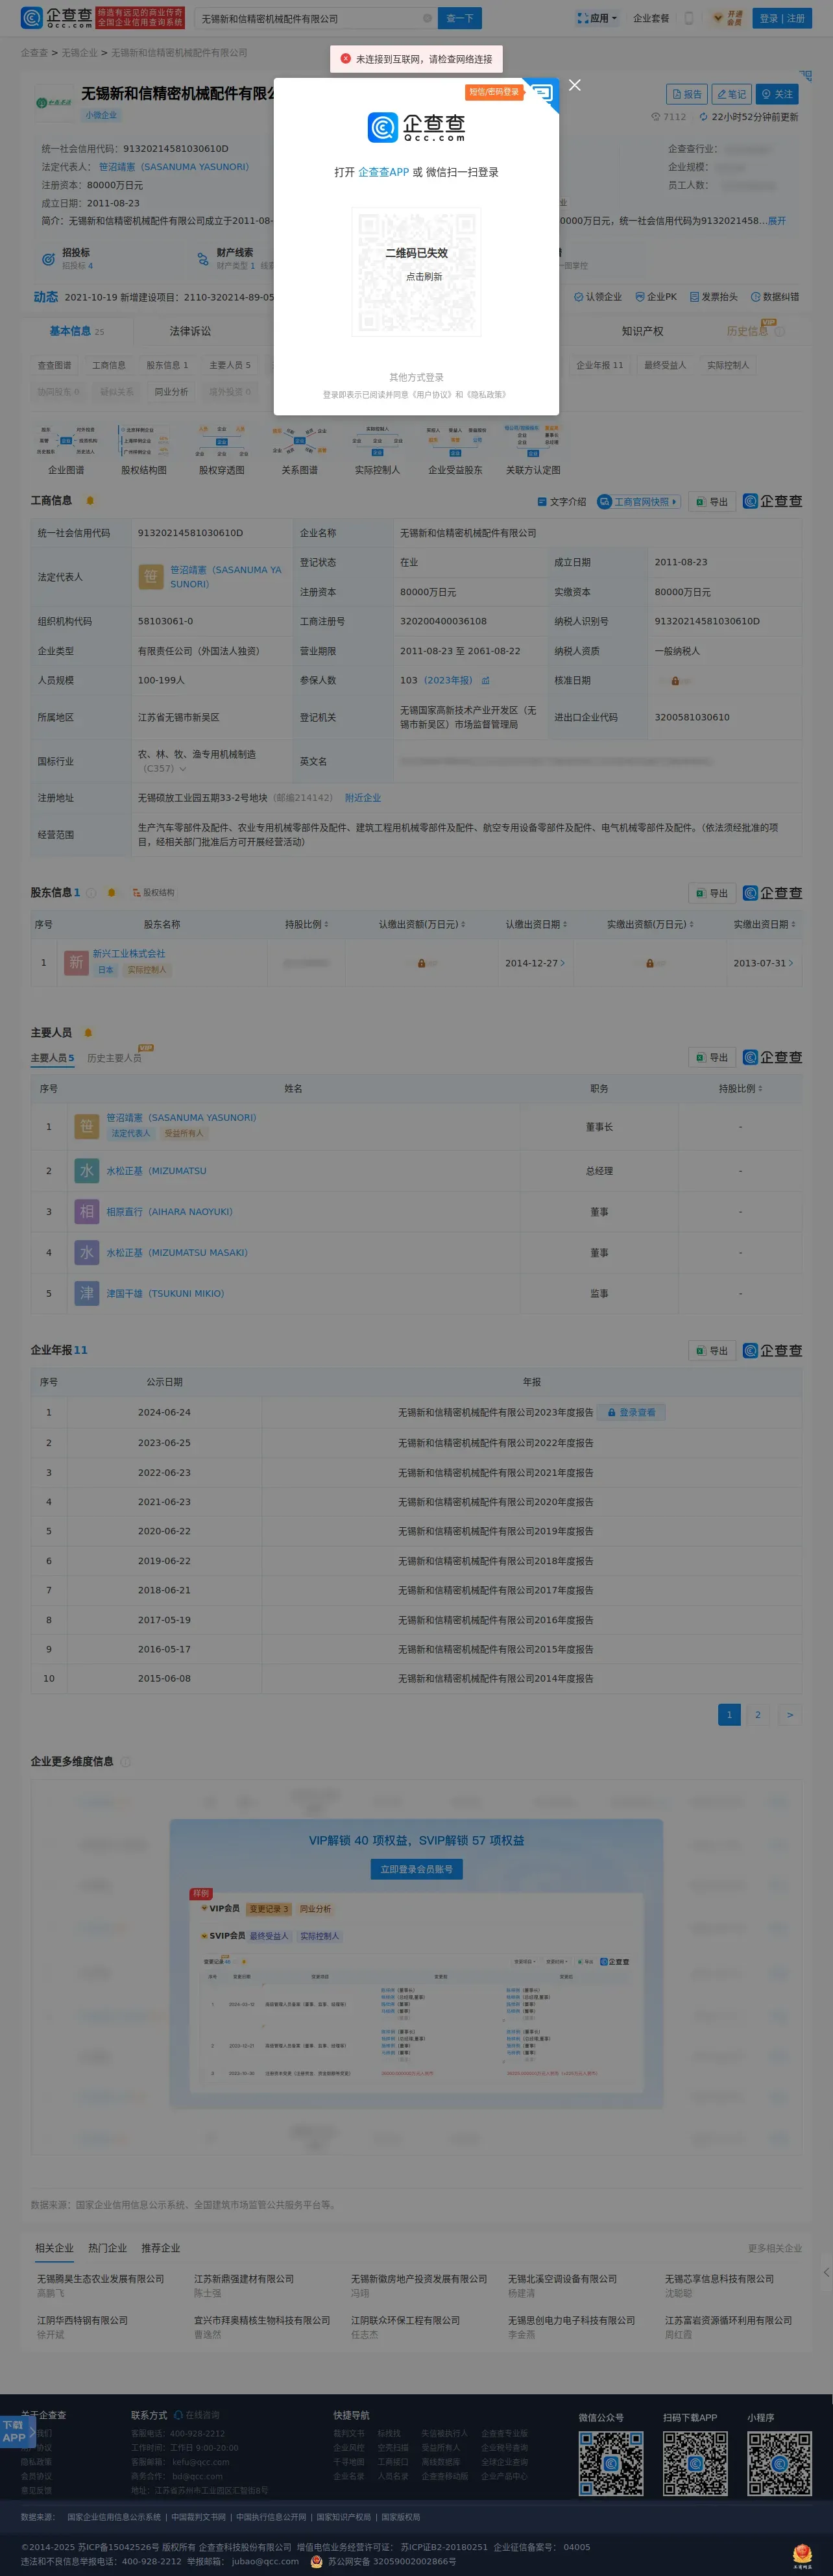Open 数据纠错 data correction
The width and height of the screenshot is (833, 2576).
774,297
